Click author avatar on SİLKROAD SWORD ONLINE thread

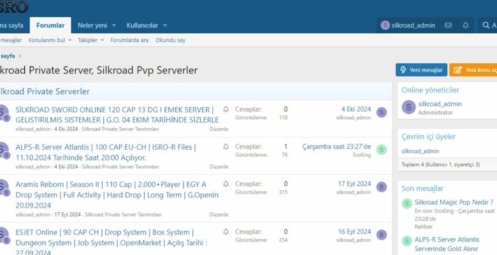(3, 112)
